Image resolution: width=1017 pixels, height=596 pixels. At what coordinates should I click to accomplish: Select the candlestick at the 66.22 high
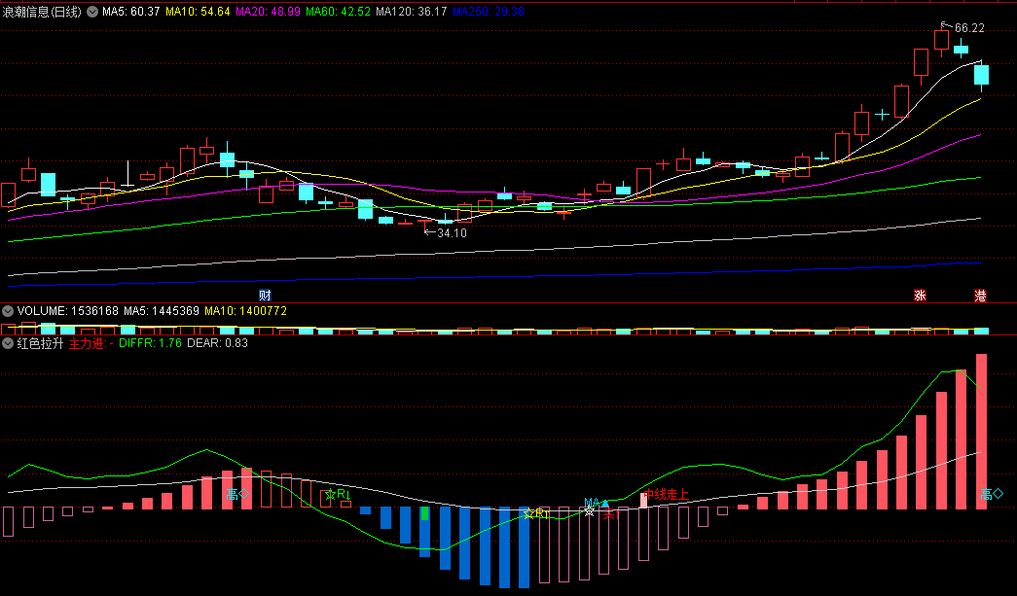942,42
